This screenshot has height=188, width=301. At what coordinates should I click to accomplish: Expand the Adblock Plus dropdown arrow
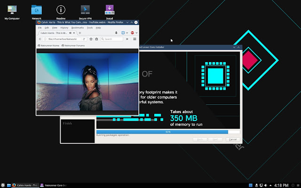pyautogui.click(x=136, y=33)
